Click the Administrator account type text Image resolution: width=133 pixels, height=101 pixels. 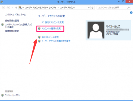[x=113, y=32]
